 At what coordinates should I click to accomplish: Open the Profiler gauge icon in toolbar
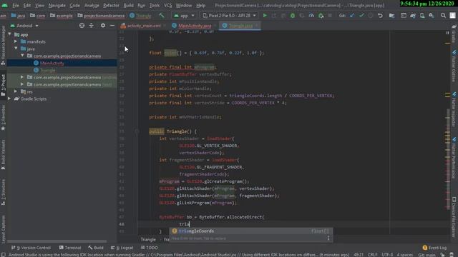tap(311, 16)
